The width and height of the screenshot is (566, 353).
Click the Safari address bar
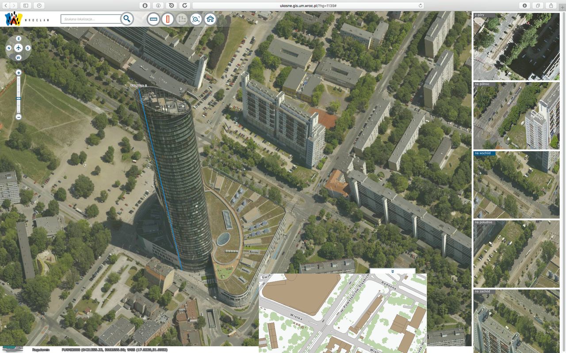(x=308, y=6)
